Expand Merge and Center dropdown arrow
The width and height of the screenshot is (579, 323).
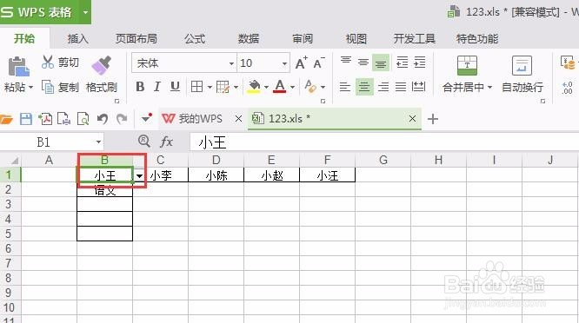click(490, 88)
